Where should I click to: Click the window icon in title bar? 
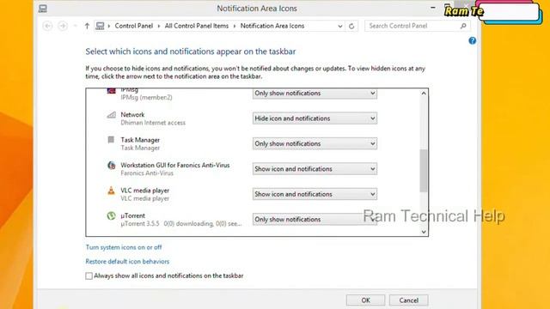coord(43,9)
